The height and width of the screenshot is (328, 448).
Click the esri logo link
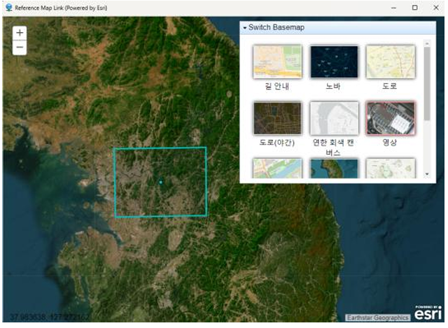pos(428,313)
